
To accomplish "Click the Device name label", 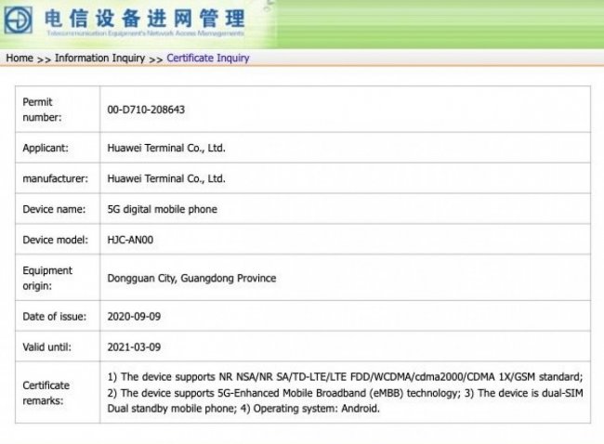I will pyautogui.click(x=54, y=209).
